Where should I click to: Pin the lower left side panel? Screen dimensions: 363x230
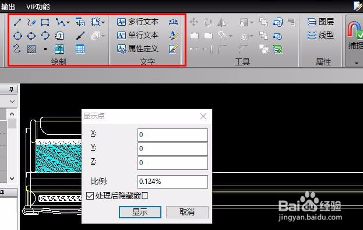(x=2, y=193)
